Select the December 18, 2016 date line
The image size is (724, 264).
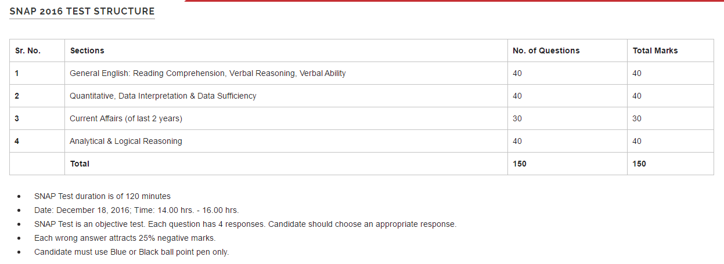pyautogui.click(x=136, y=210)
